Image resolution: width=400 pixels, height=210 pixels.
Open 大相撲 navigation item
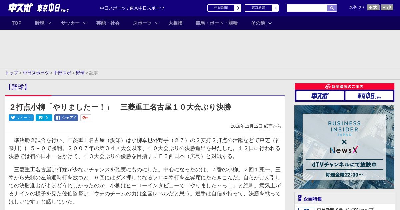point(175,23)
